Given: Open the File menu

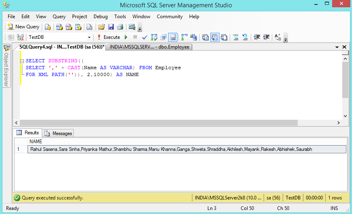Looking at the screenshot, I should pos(11,17).
